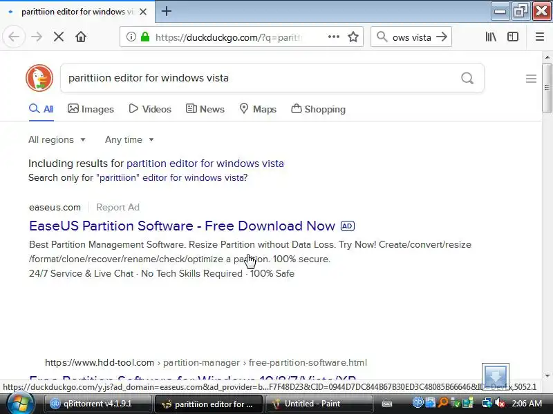Viewport: 553px width, 414px height.
Task: Click the Windows Start orb
Action: click(20, 404)
